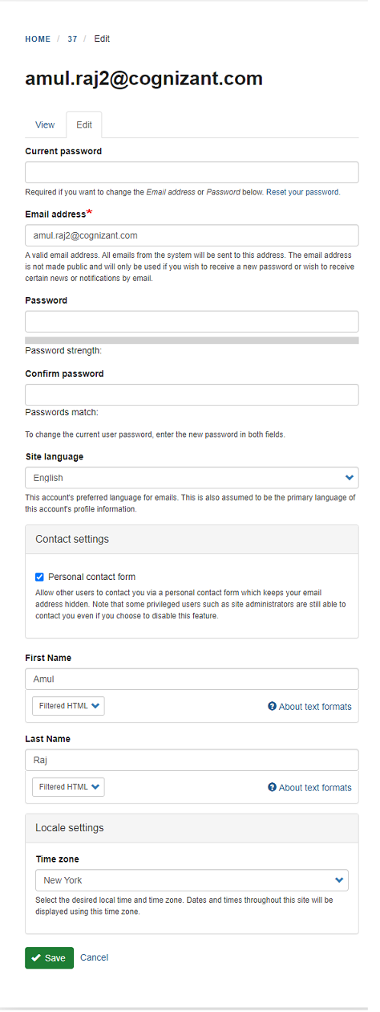Viewport: 380px width, 1012px height.
Task: Open the English site language dropdown
Action: (192, 478)
